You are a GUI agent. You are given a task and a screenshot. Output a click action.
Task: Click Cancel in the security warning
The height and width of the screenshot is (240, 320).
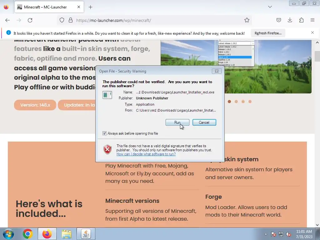[204, 122]
